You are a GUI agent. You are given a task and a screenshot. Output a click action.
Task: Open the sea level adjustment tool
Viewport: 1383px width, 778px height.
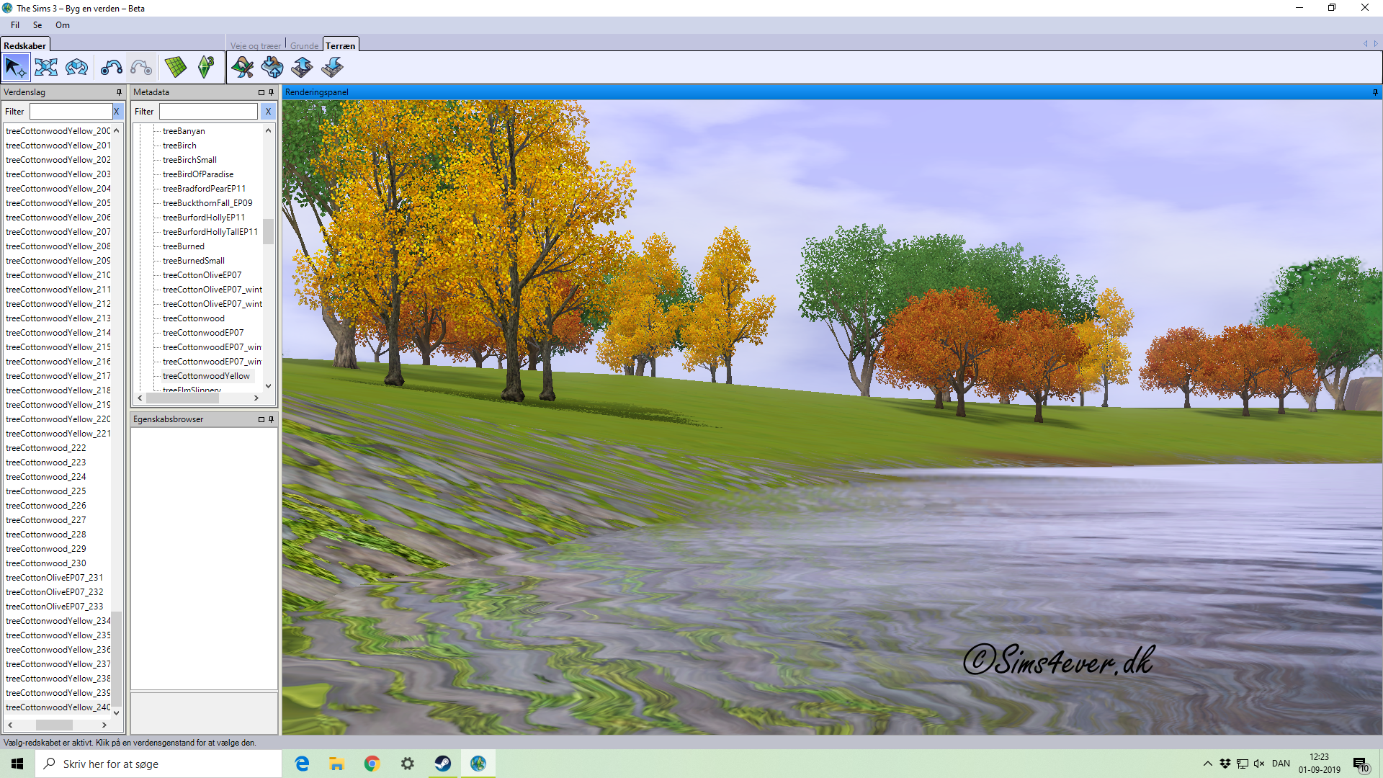272,68
